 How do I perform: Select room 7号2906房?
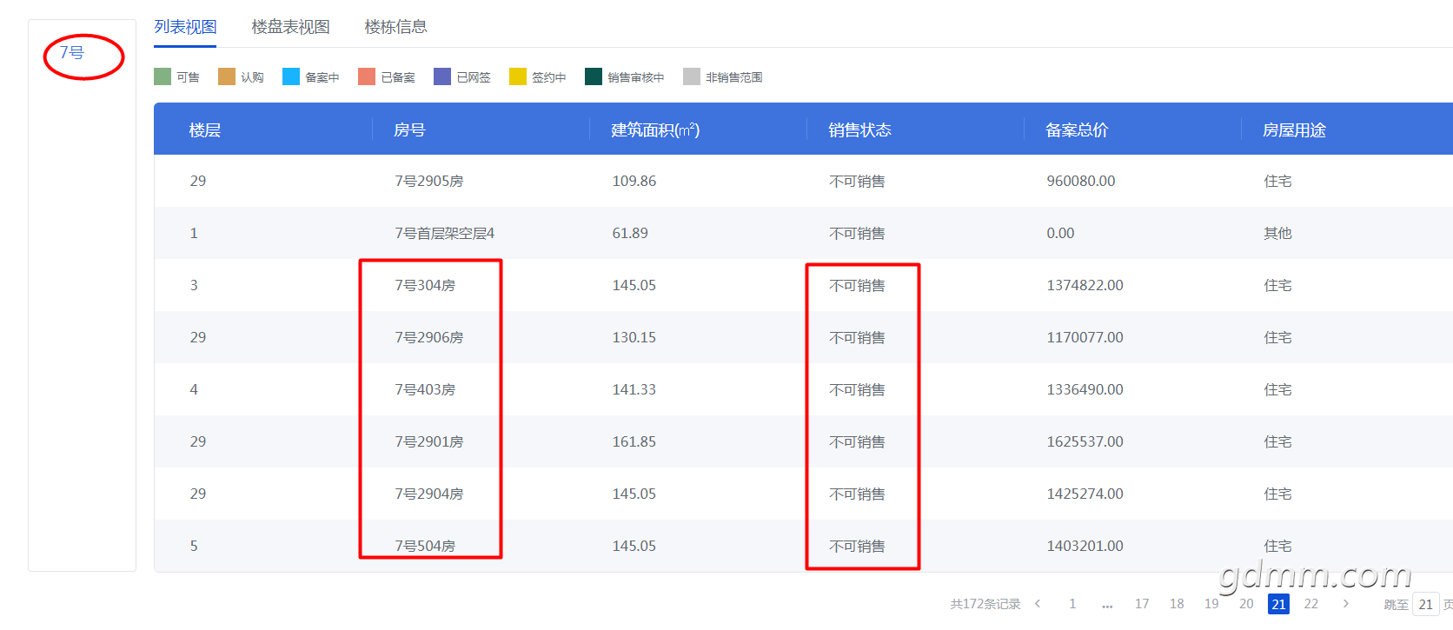click(x=429, y=337)
